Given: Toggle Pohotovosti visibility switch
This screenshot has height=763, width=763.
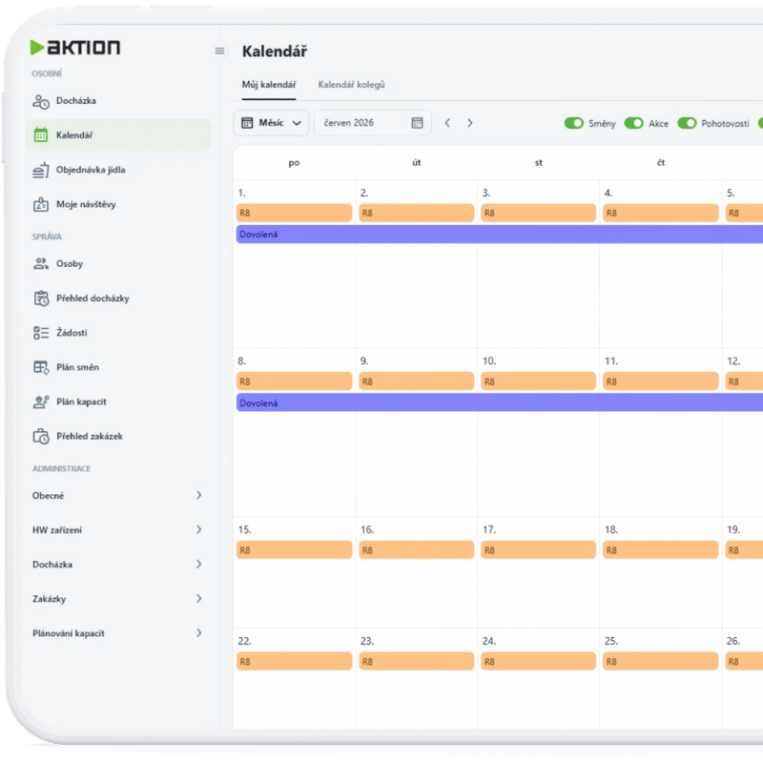Looking at the screenshot, I should pyautogui.click(x=687, y=123).
